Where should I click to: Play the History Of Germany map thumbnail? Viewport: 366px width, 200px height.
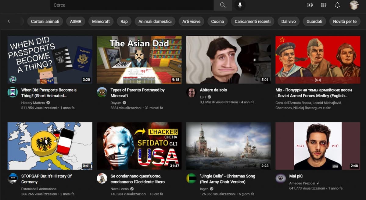point(50,146)
